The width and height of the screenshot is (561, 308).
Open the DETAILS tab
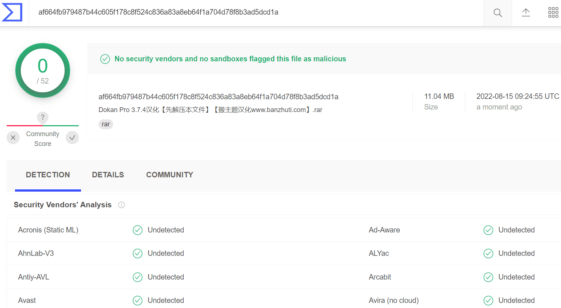click(x=108, y=175)
